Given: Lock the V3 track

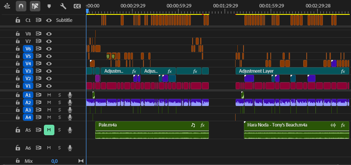Looking at the screenshot, I should [x=18, y=71].
